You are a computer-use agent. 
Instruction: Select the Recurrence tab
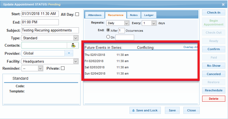[x=116, y=15]
